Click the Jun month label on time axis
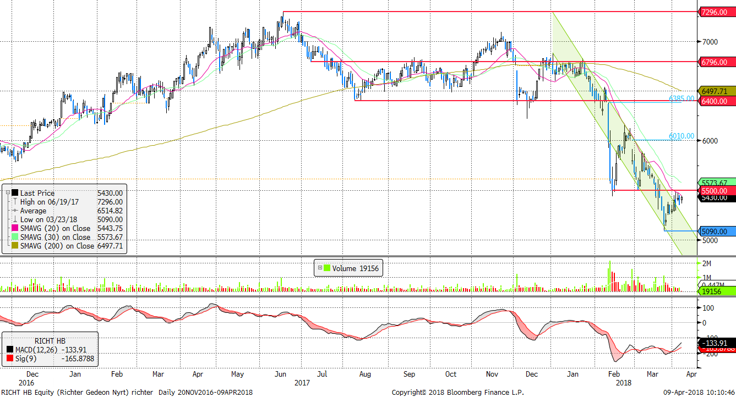 coord(280,374)
